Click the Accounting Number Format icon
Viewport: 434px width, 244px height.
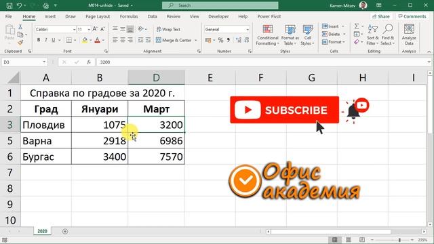tap(208, 41)
